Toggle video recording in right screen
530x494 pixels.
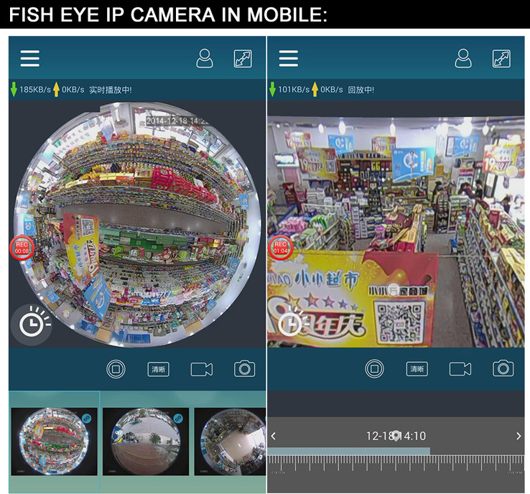[460, 369]
